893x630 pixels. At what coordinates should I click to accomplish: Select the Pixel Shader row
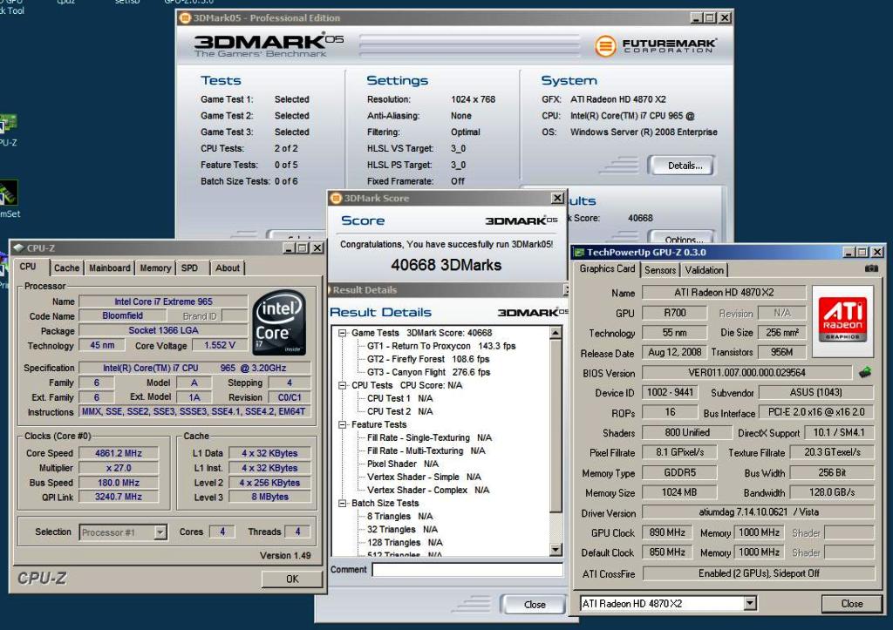click(x=403, y=464)
